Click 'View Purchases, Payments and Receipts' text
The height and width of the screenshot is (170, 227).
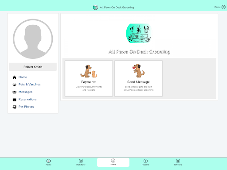point(89,88)
